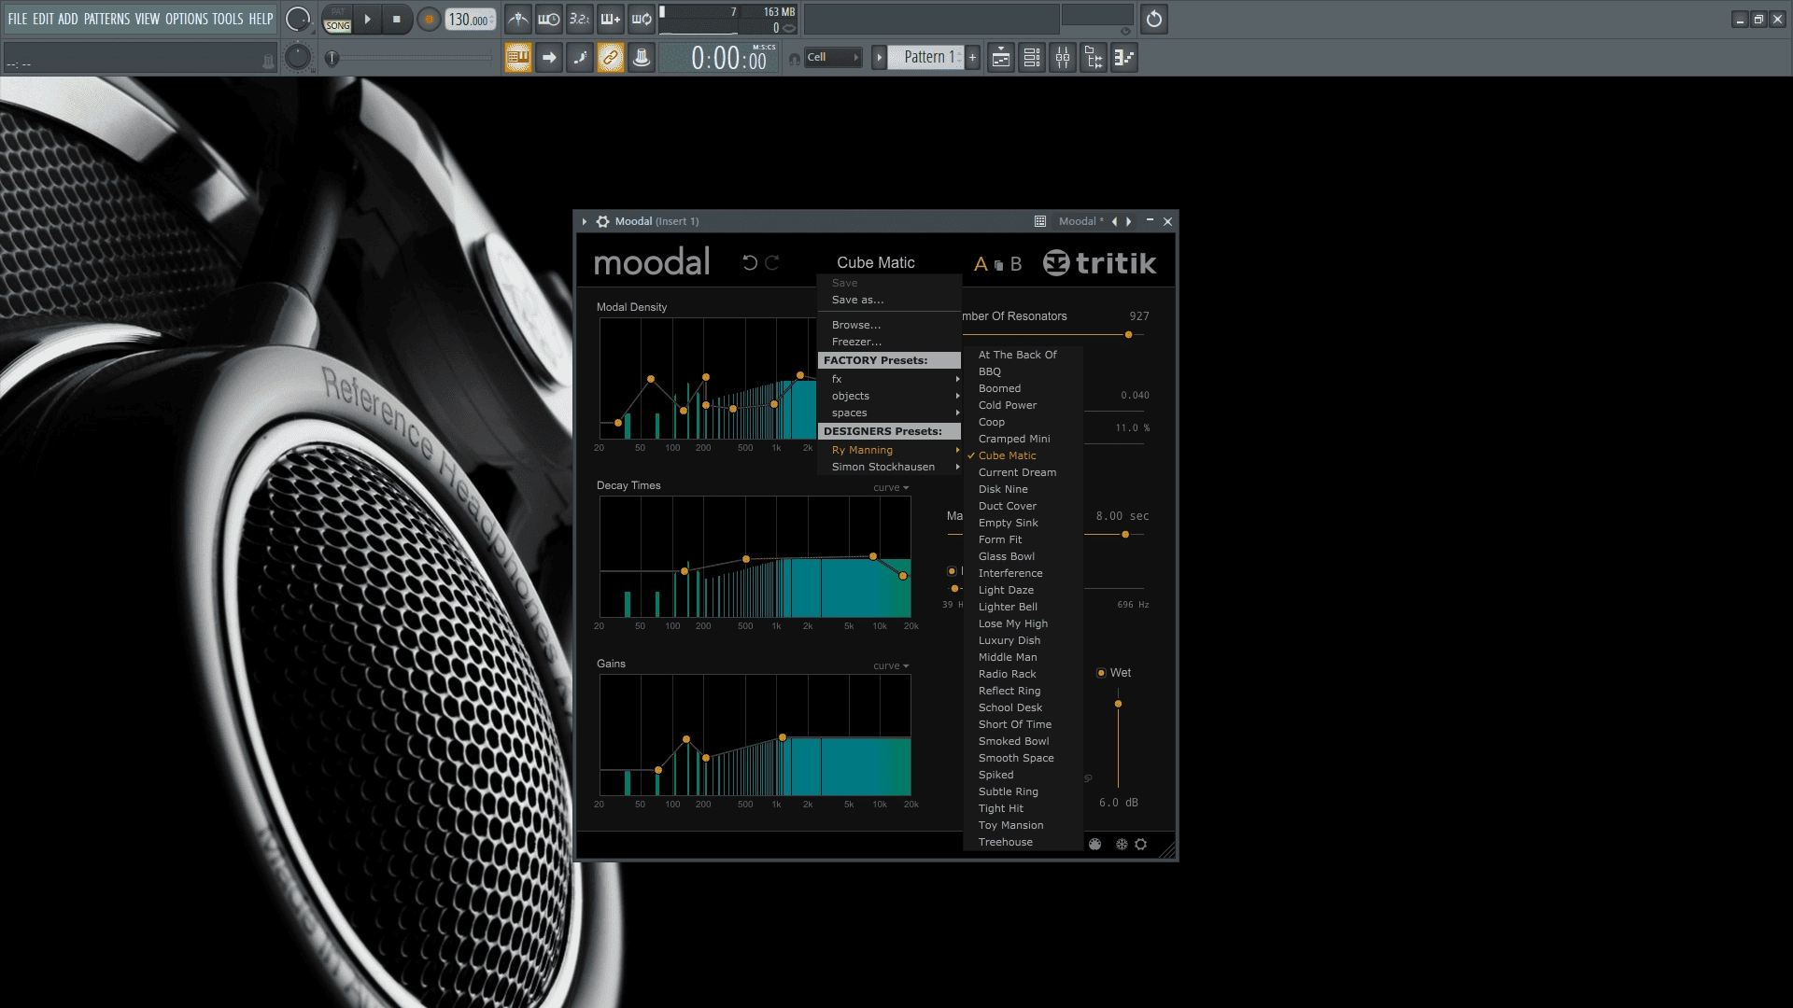Open the Playlist view icon
This screenshot has height=1008, width=1793.
coord(1001,58)
